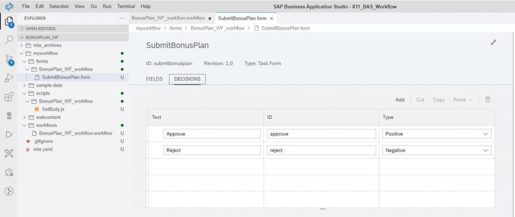Open the Edit menu
The height and width of the screenshot is (217, 515).
(39, 6)
